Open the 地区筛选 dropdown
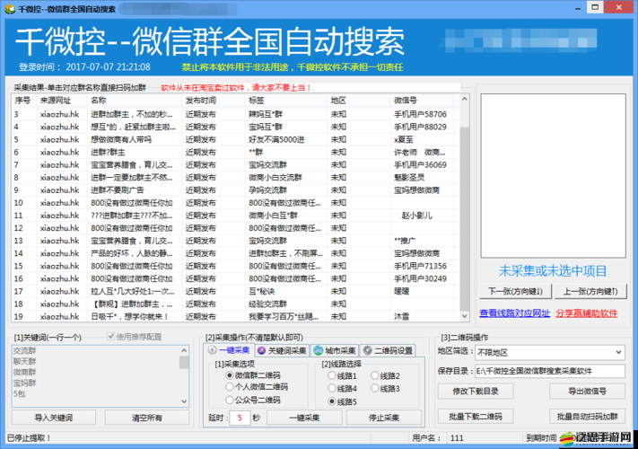The width and height of the screenshot is (638, 449). 618,352
